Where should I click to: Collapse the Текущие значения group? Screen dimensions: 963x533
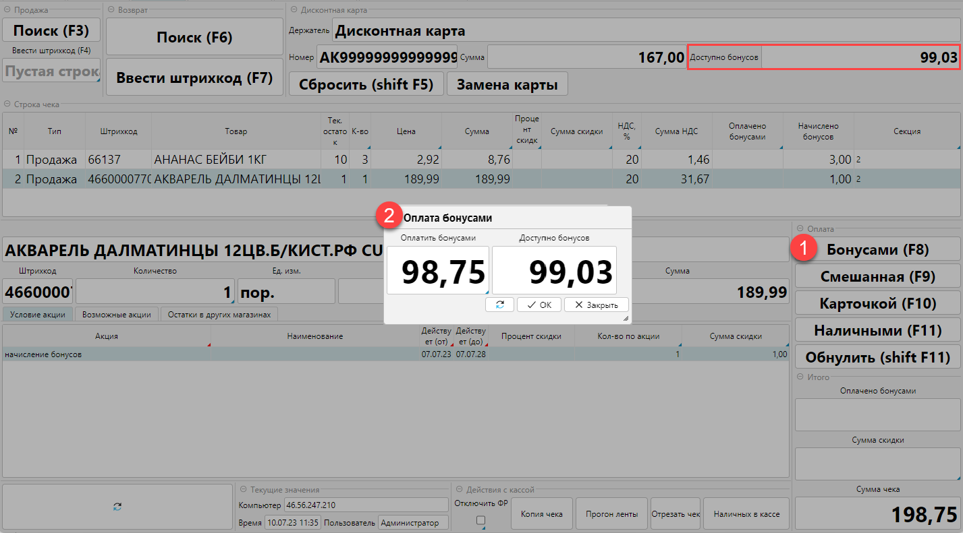click(243, 490)
